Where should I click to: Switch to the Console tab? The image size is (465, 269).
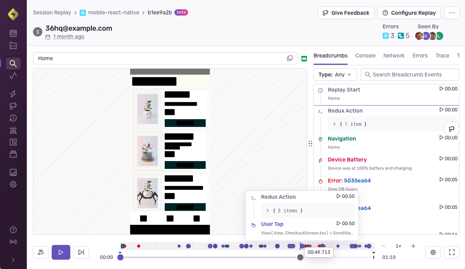pyautogui.click(x=365, y=56)
